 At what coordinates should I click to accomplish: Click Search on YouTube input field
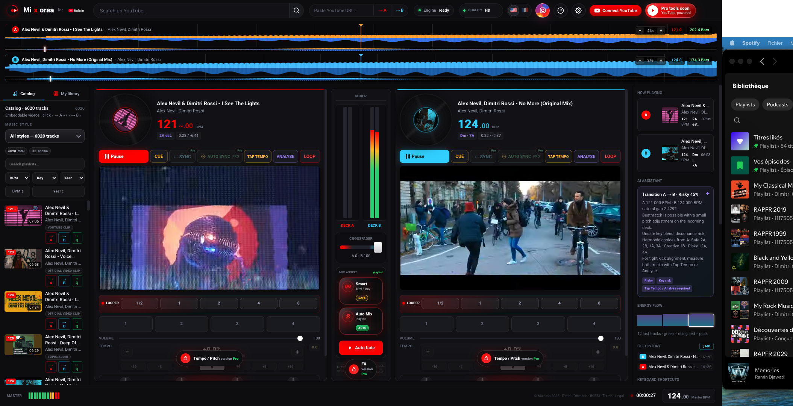(191, 11)
